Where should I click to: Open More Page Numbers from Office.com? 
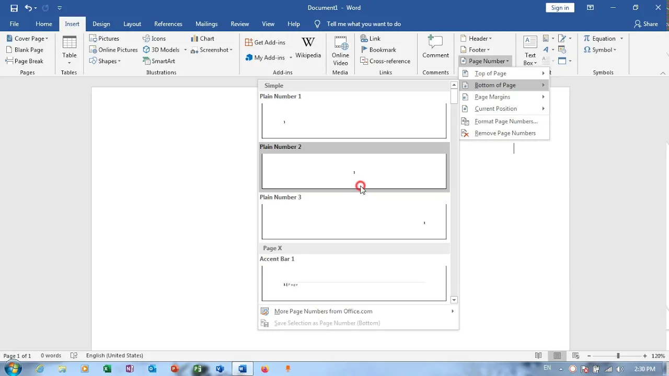point(358,311)
